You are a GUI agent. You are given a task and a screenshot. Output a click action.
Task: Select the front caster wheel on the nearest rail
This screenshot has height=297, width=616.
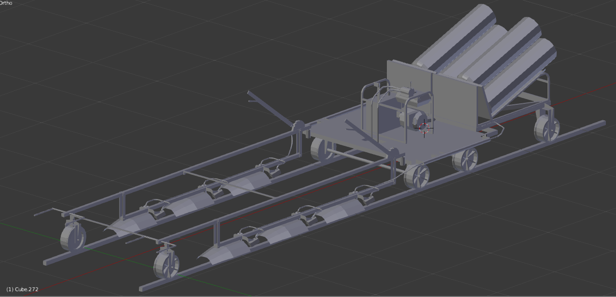(x=166, y=265)
